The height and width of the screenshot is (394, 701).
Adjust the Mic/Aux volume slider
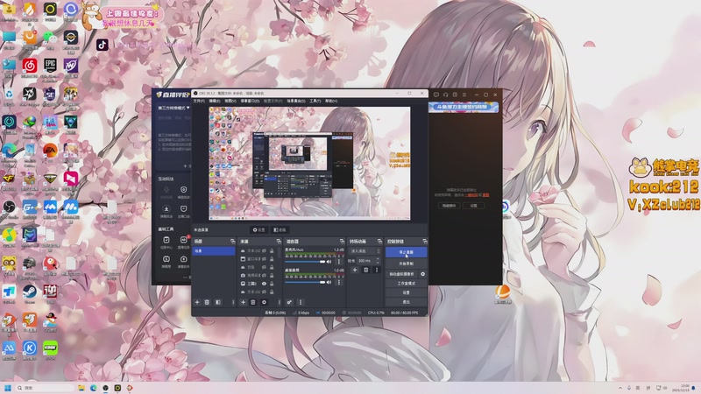305,262
